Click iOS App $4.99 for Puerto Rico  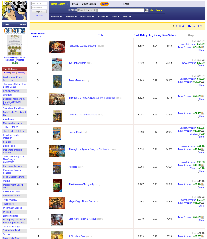[x=196, y=134]
